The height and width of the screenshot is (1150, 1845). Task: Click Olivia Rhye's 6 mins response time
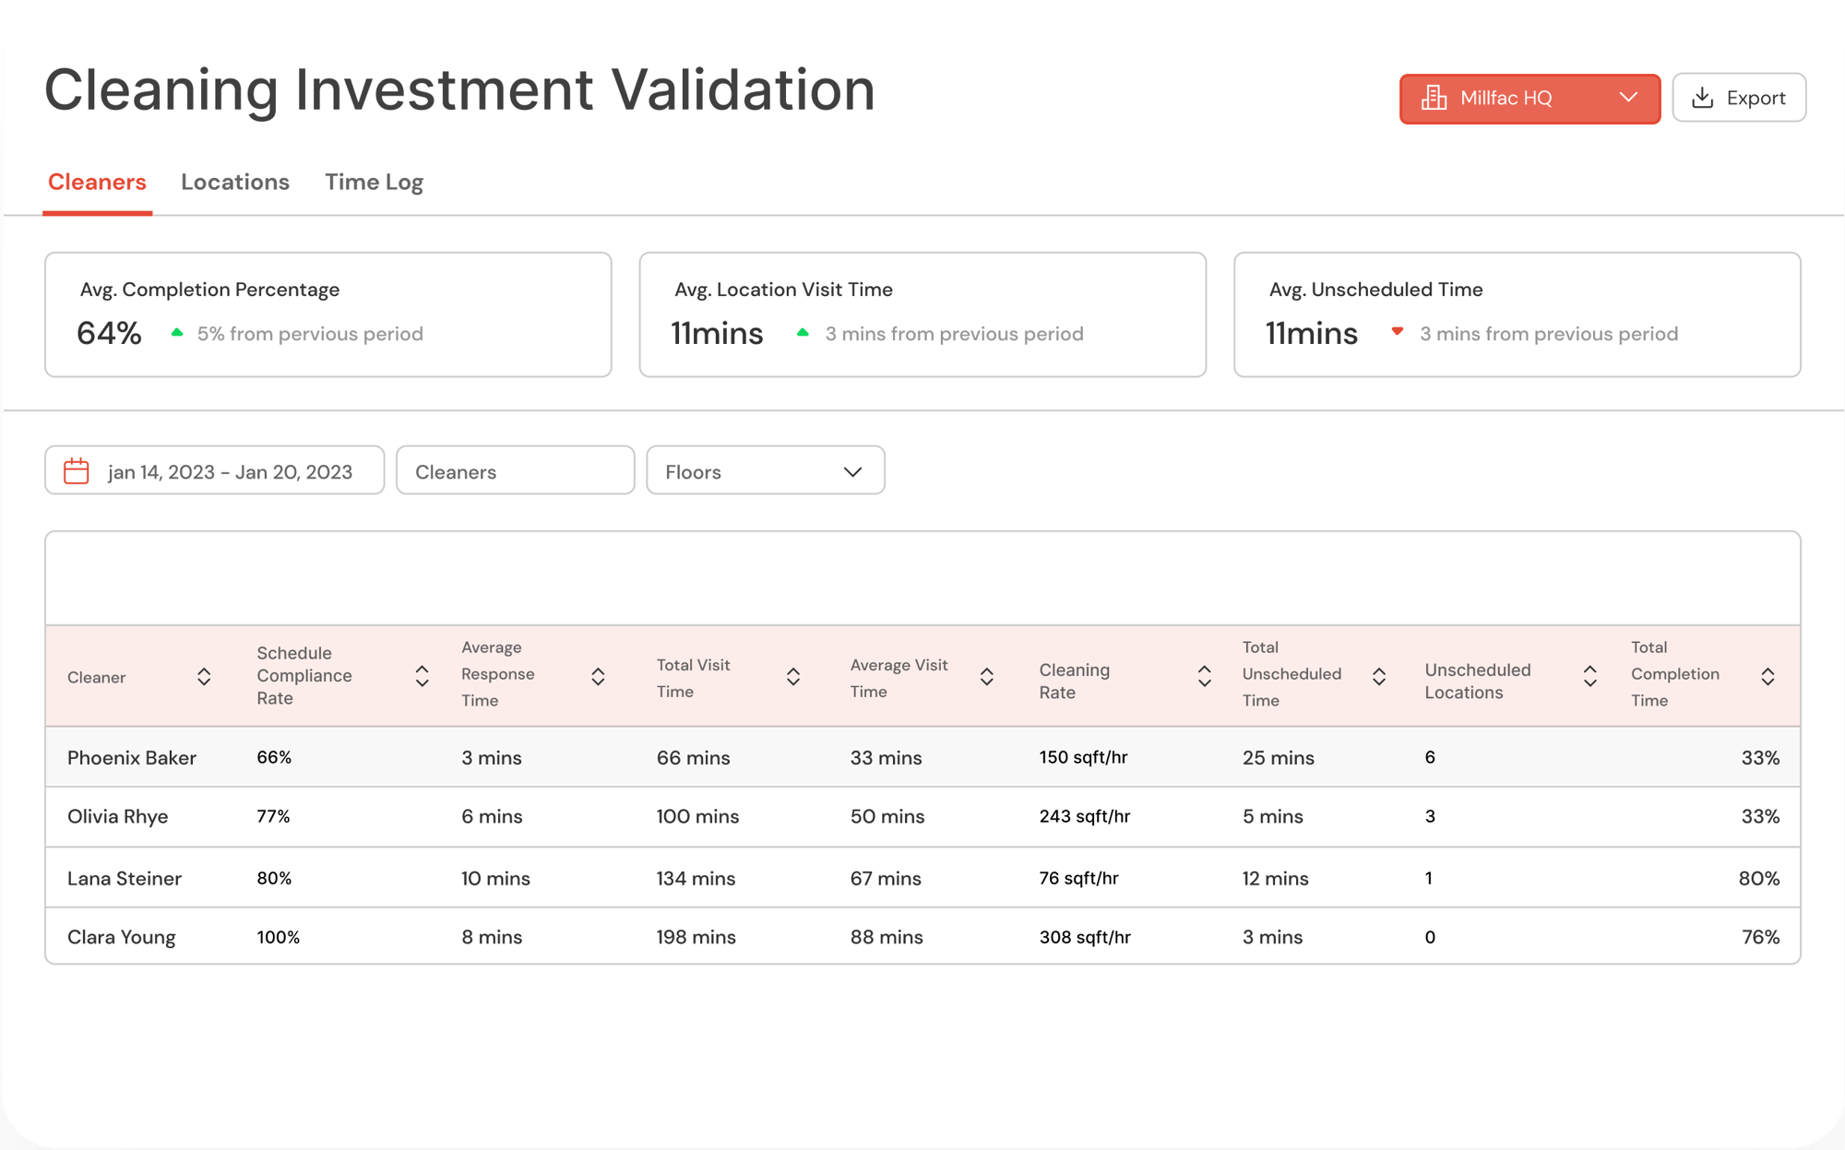click(x=492, y=817)
